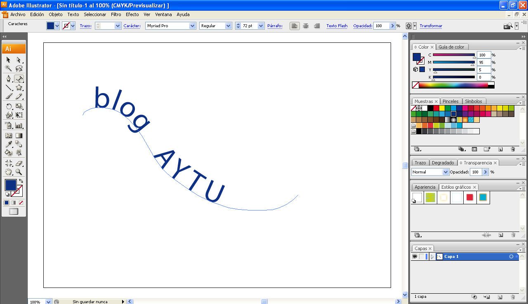The image size is (528, 304).
Task: Select the Free Transform tool
Action: point(19,115)
